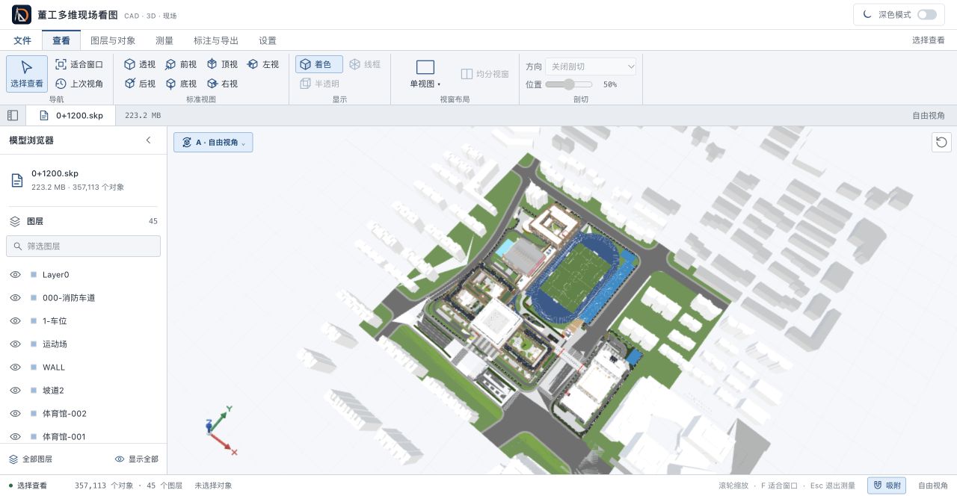Screen dimensions: 957x496
Task: Toggle visibility of 坡道2 layer
Action: [14, 391]
